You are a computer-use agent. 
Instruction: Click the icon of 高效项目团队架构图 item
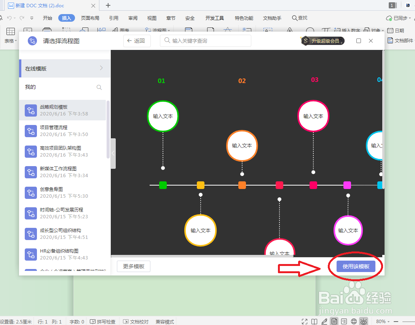pos(31,152)
